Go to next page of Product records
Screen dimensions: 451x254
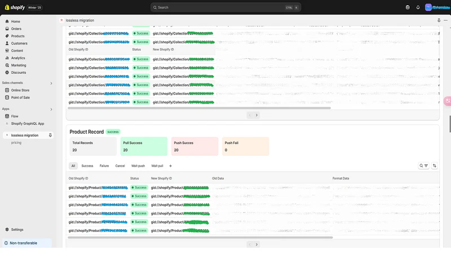pos(257,244)
